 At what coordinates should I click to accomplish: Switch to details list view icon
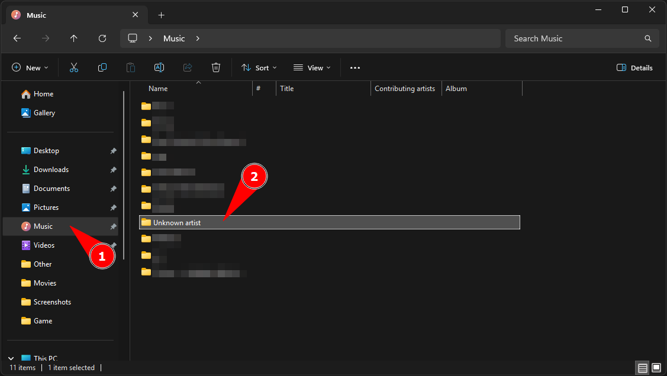point(642,368)
